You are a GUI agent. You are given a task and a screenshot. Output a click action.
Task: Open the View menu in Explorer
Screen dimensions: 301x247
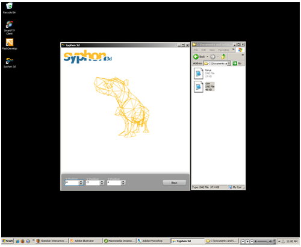point(212,50)
